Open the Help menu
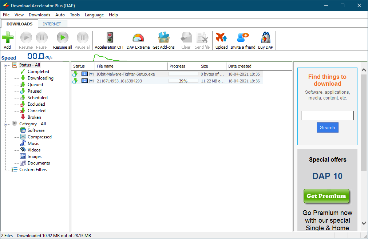The width and height of the screenshot is (368, 239). point(113,15)
